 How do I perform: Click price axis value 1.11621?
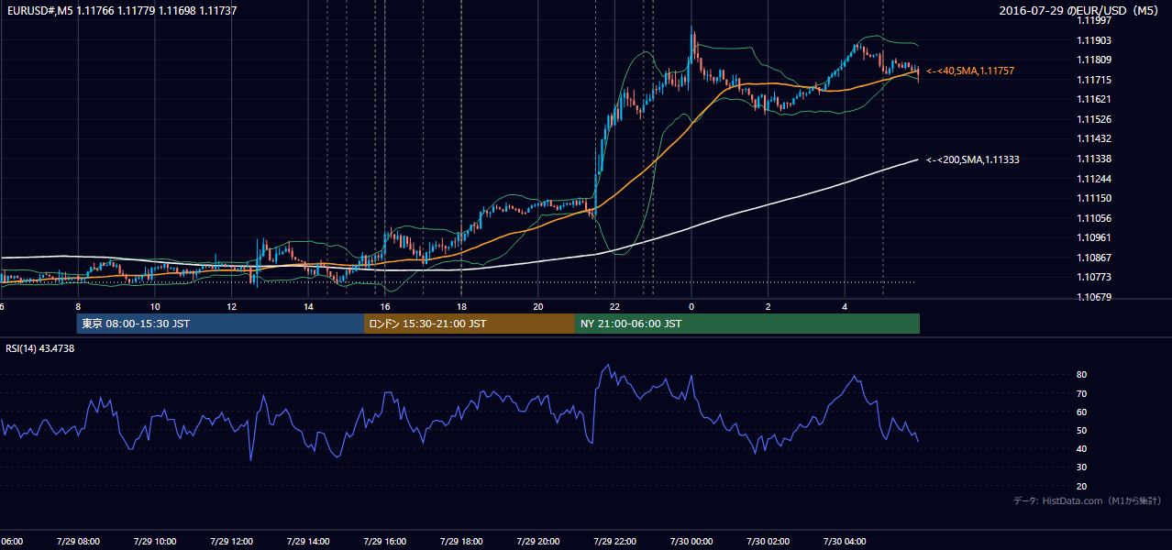(x=1093, y=99)
